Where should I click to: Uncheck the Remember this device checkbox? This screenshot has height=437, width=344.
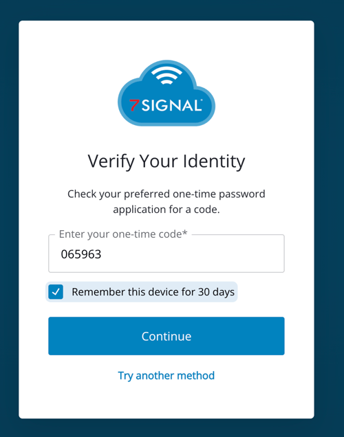(56, 292)
